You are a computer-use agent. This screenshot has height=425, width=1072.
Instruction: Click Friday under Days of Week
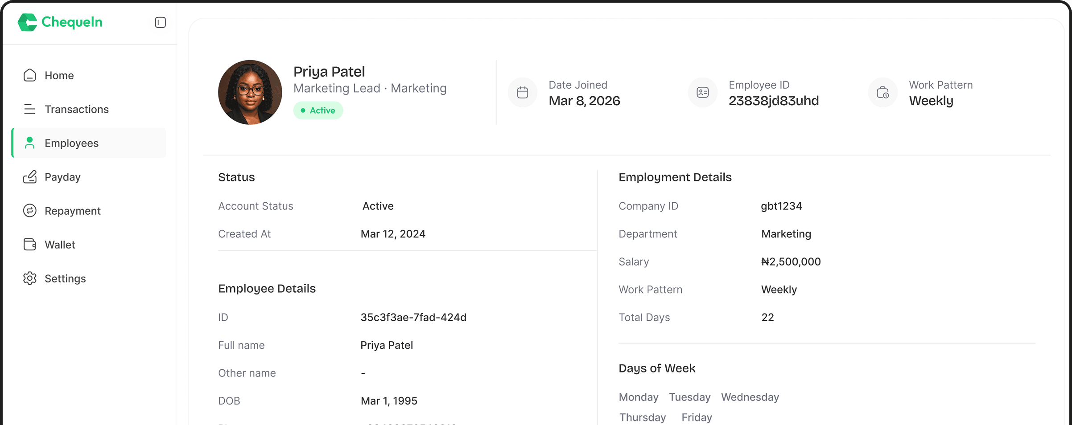click(x=697, y=417)
